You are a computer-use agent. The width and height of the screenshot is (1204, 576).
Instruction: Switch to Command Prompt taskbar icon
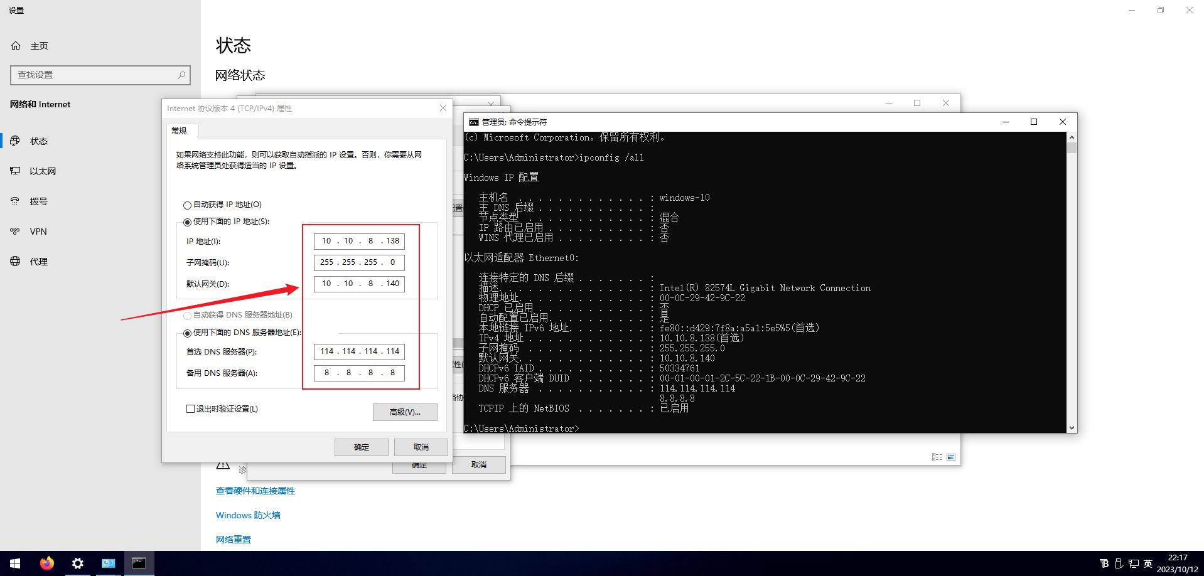coord(139,563)
